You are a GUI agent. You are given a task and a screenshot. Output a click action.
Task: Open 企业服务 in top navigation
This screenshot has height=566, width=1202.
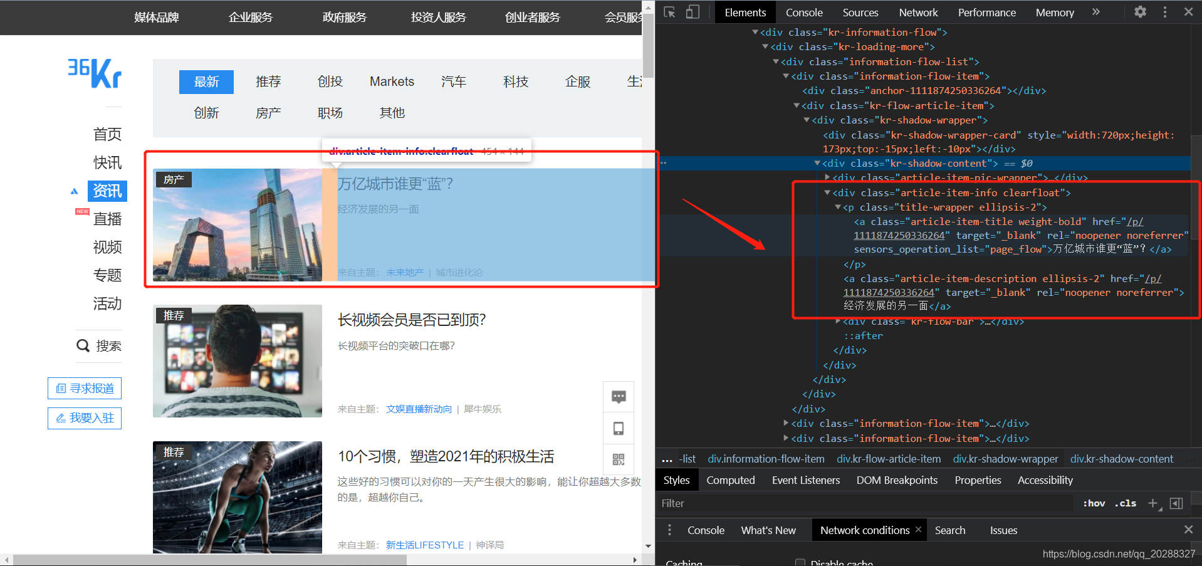click(x=251, y=18)
